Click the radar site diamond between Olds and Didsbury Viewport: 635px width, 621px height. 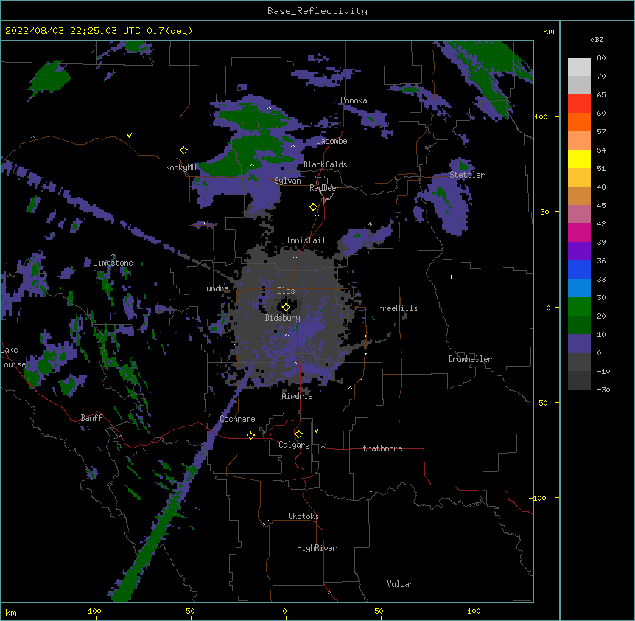(x=286, y=308)
